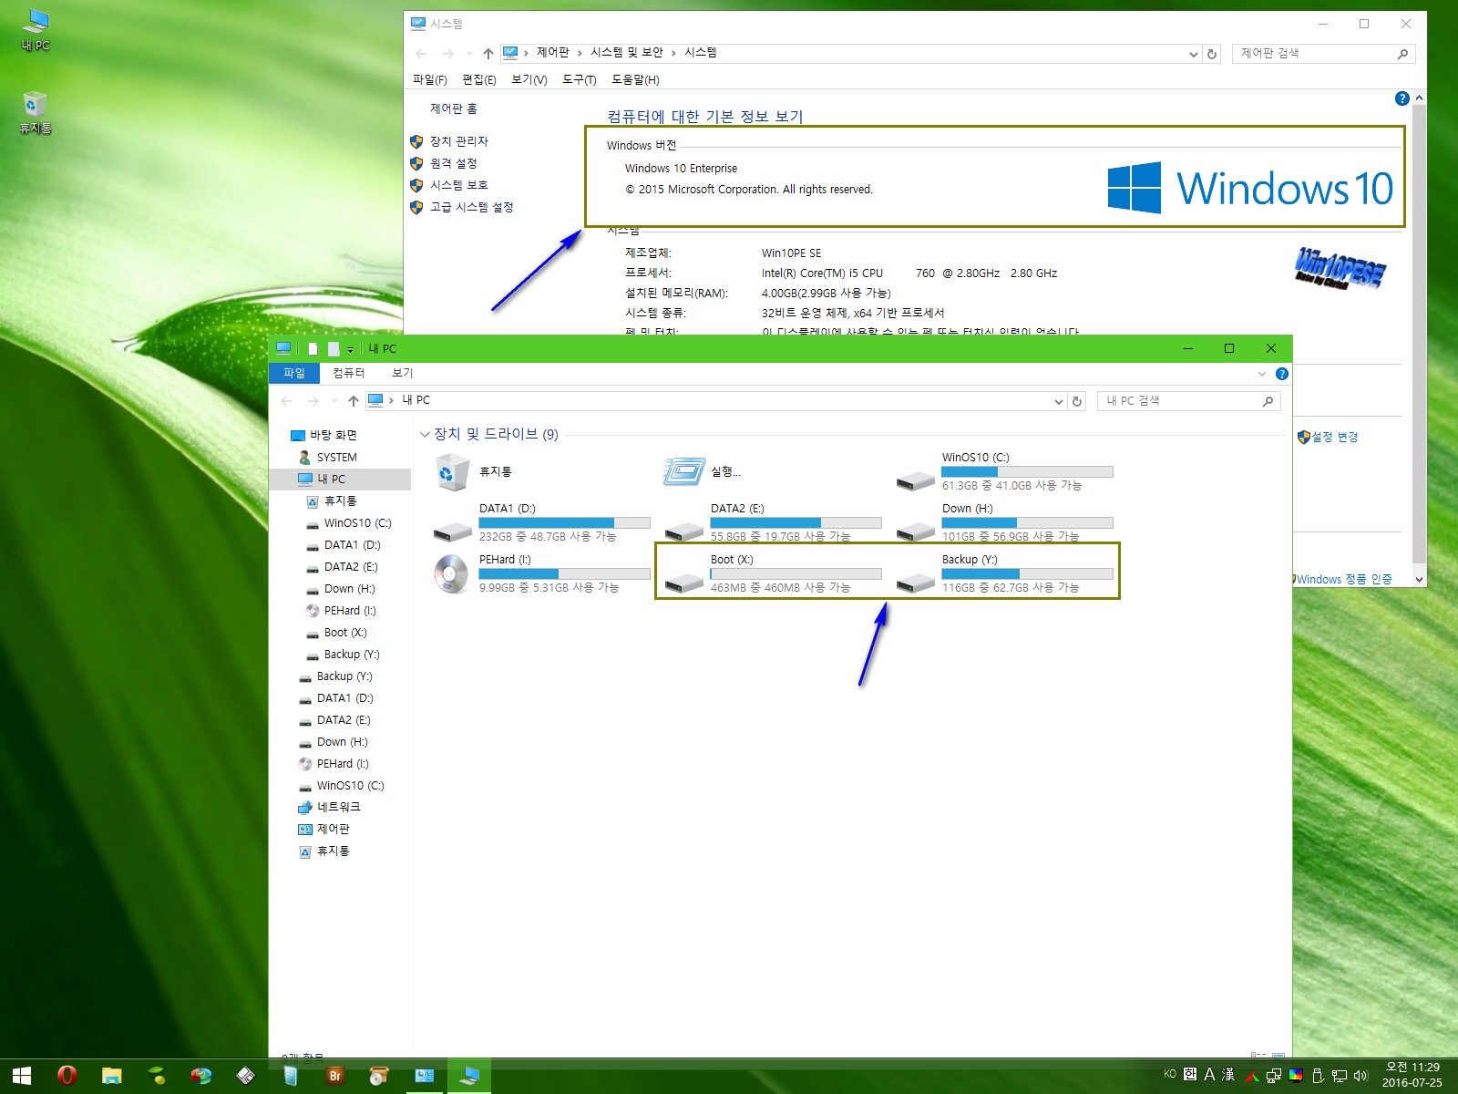Open 고급 시스템 설정 link

[x=471, y=207]
